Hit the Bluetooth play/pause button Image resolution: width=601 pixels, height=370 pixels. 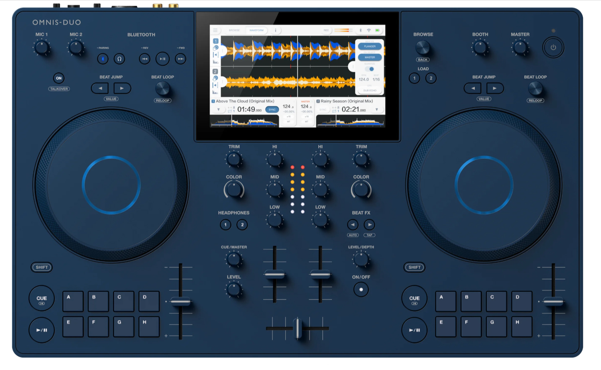(x=163, y=59)
